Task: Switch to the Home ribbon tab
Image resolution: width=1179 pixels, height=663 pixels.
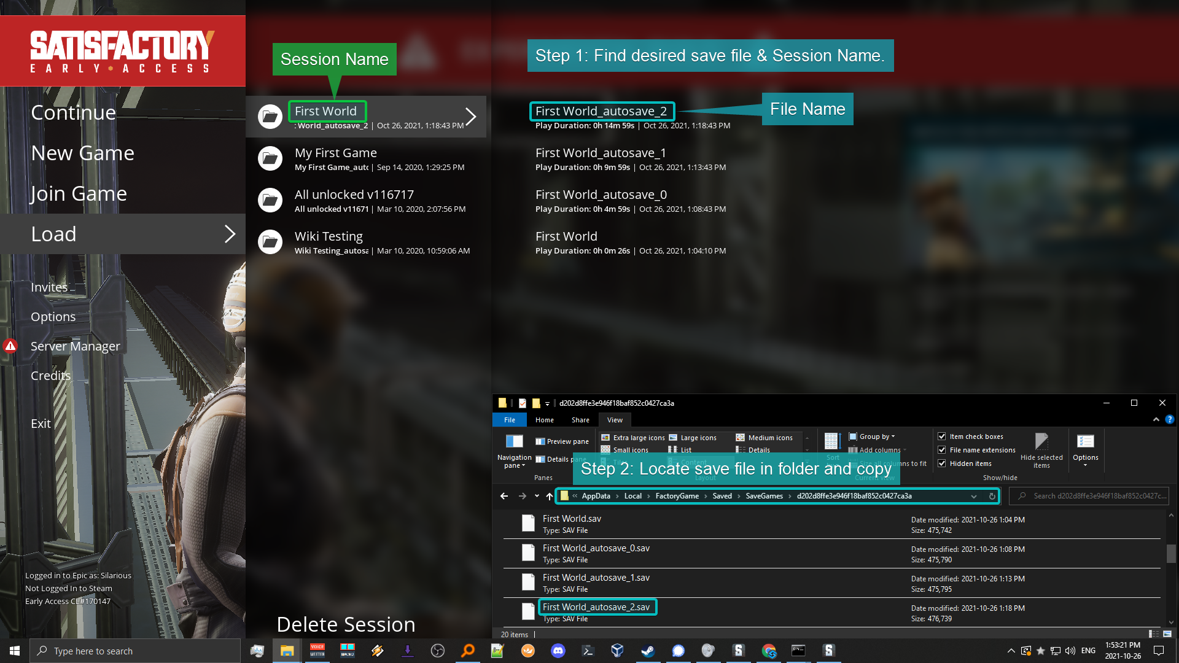Action: tap(544, 420)
